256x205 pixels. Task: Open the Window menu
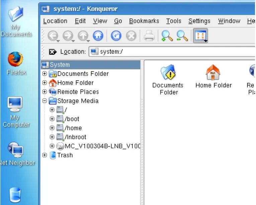(229, 21)
